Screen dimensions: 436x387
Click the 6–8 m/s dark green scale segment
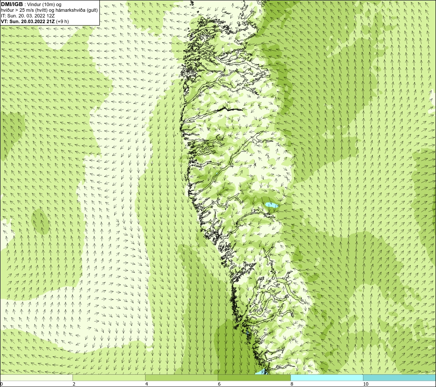coord(254,377)
